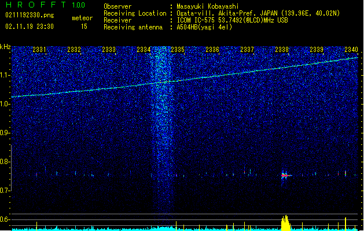
Task: Click the A504HB(yagi 4el) antenna text
Action: tap(204, 27)
